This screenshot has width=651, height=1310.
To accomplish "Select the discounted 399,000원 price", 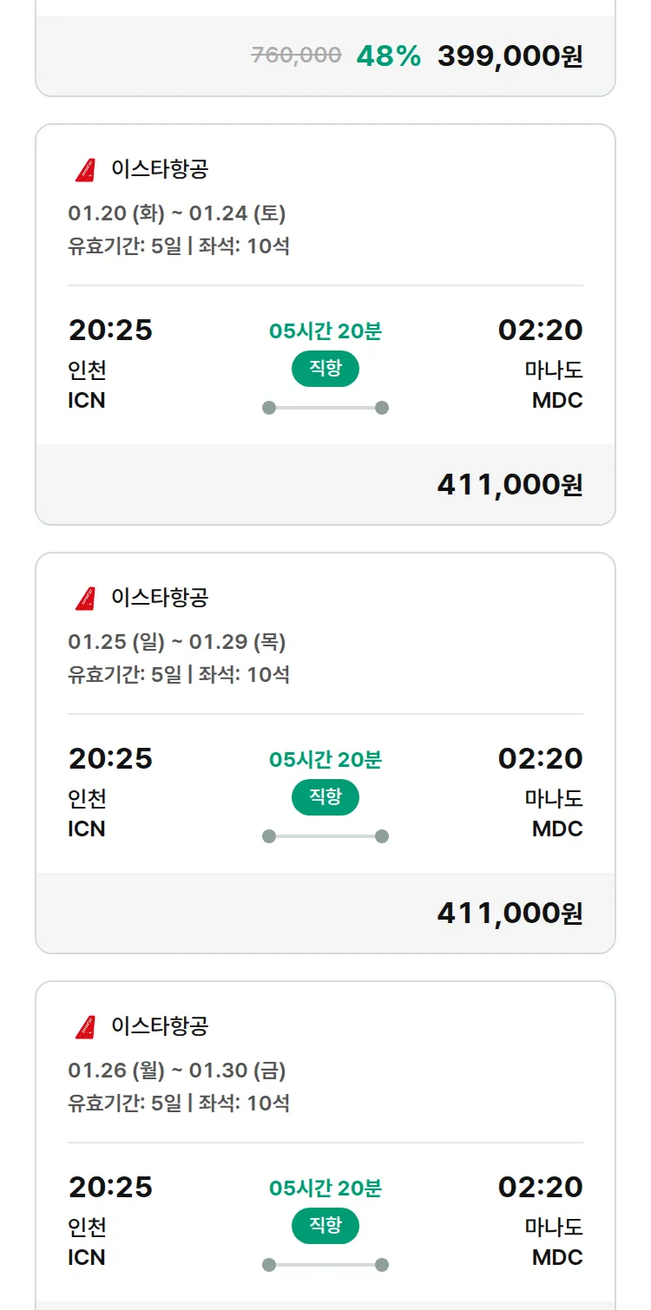I will tap(510, 56).
